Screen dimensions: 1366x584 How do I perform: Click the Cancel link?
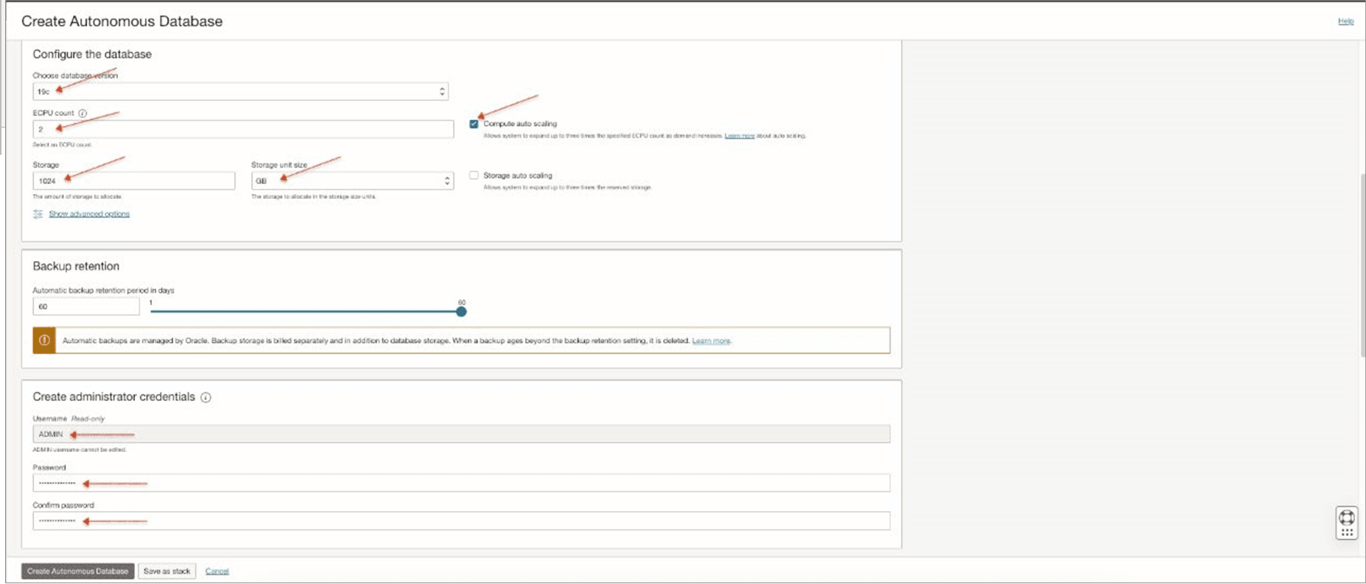coord(217,571)
